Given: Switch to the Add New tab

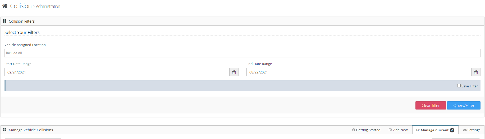Looking at the screenshot, I should click(398, 130).
